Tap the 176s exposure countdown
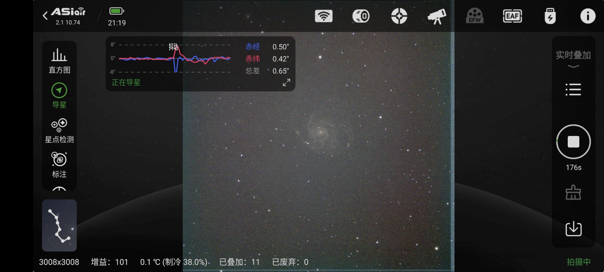The height and width of the screenshot is (272, 604). point(573,168)
